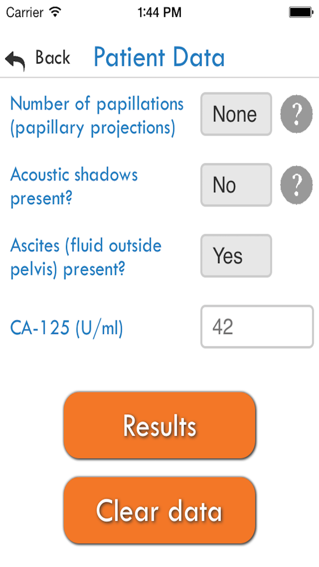Tap the Acoustic shadows present label
Viewport: 319px width, 567px height.
(x=74, y=187)
